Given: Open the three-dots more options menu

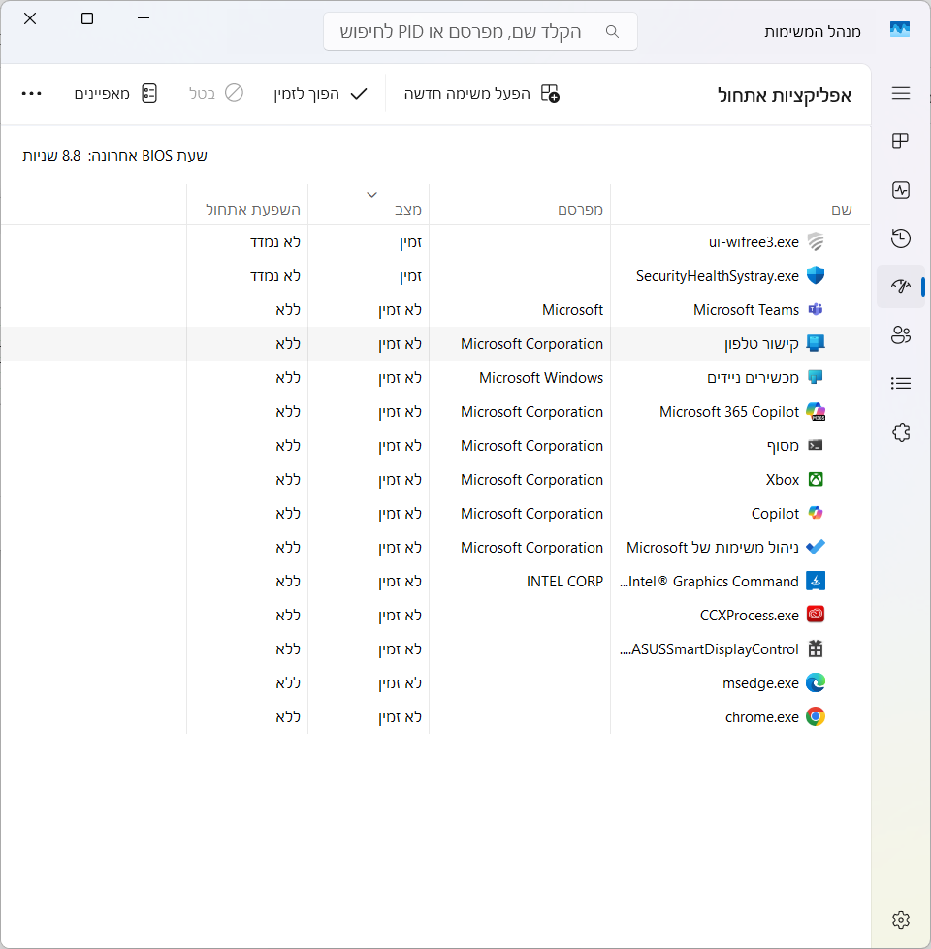Looking at the screenshot, I should tap(31, 94).
